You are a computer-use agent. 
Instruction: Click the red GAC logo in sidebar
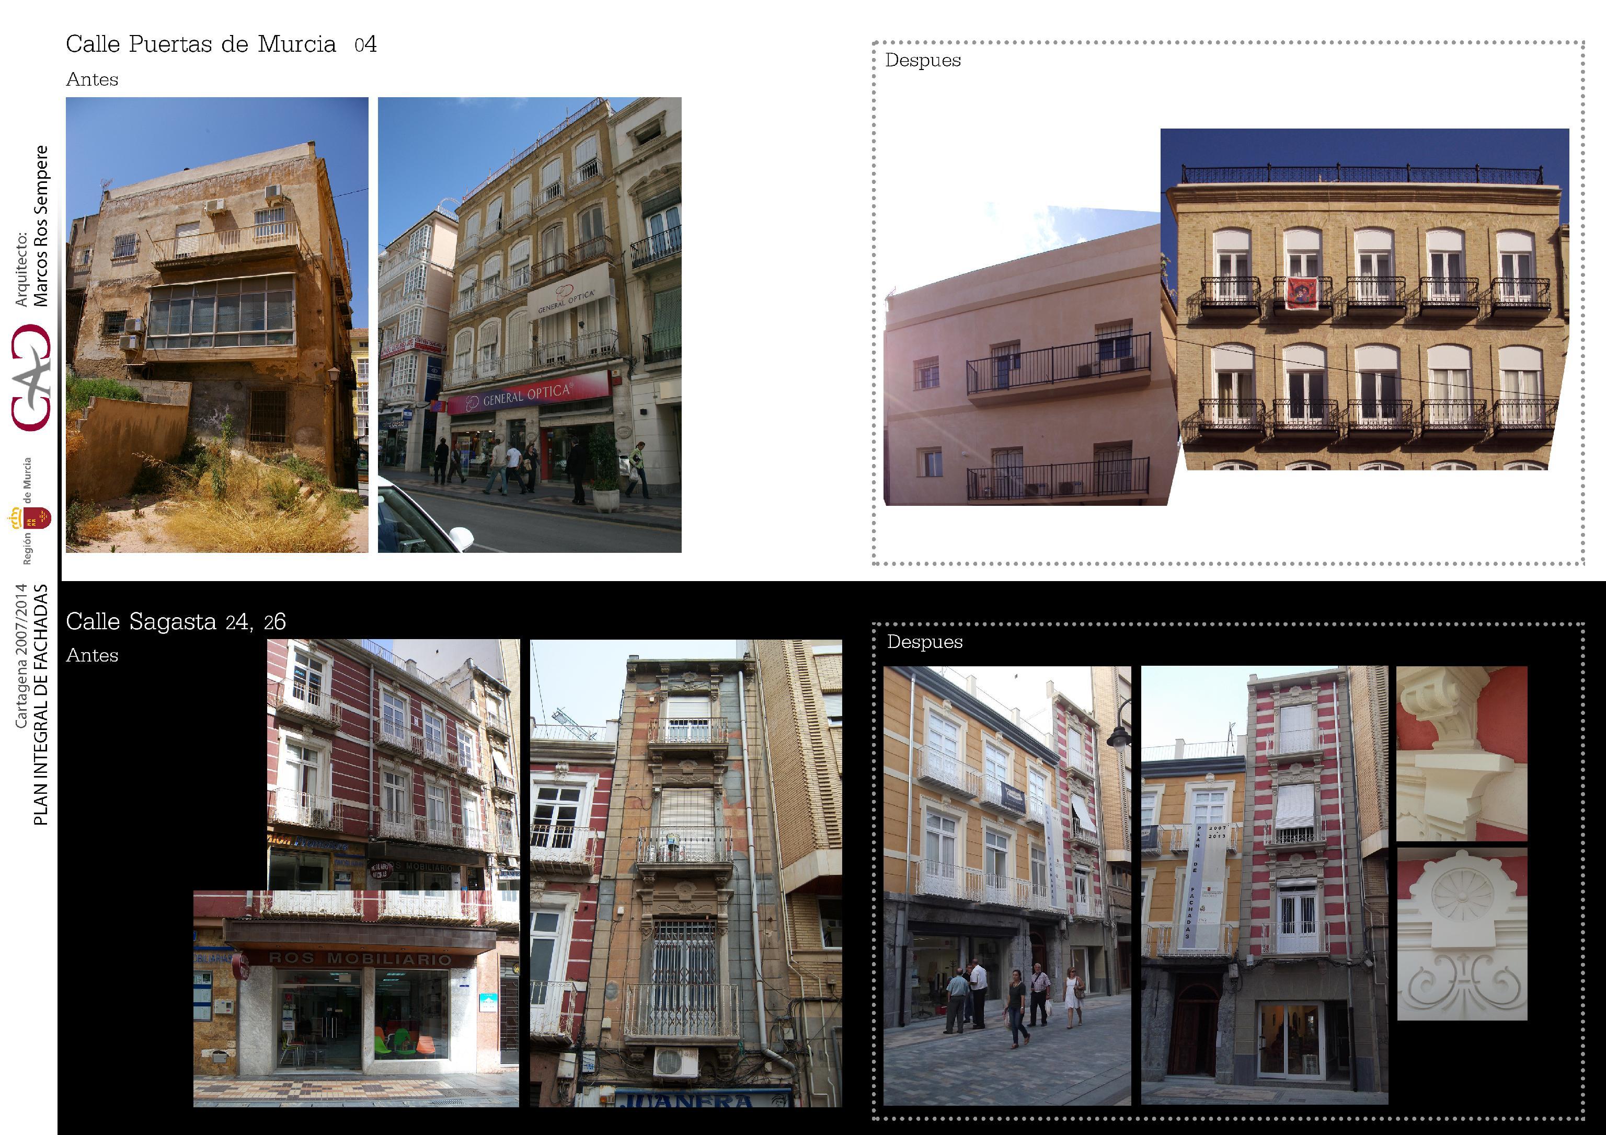tap(31, 378)
